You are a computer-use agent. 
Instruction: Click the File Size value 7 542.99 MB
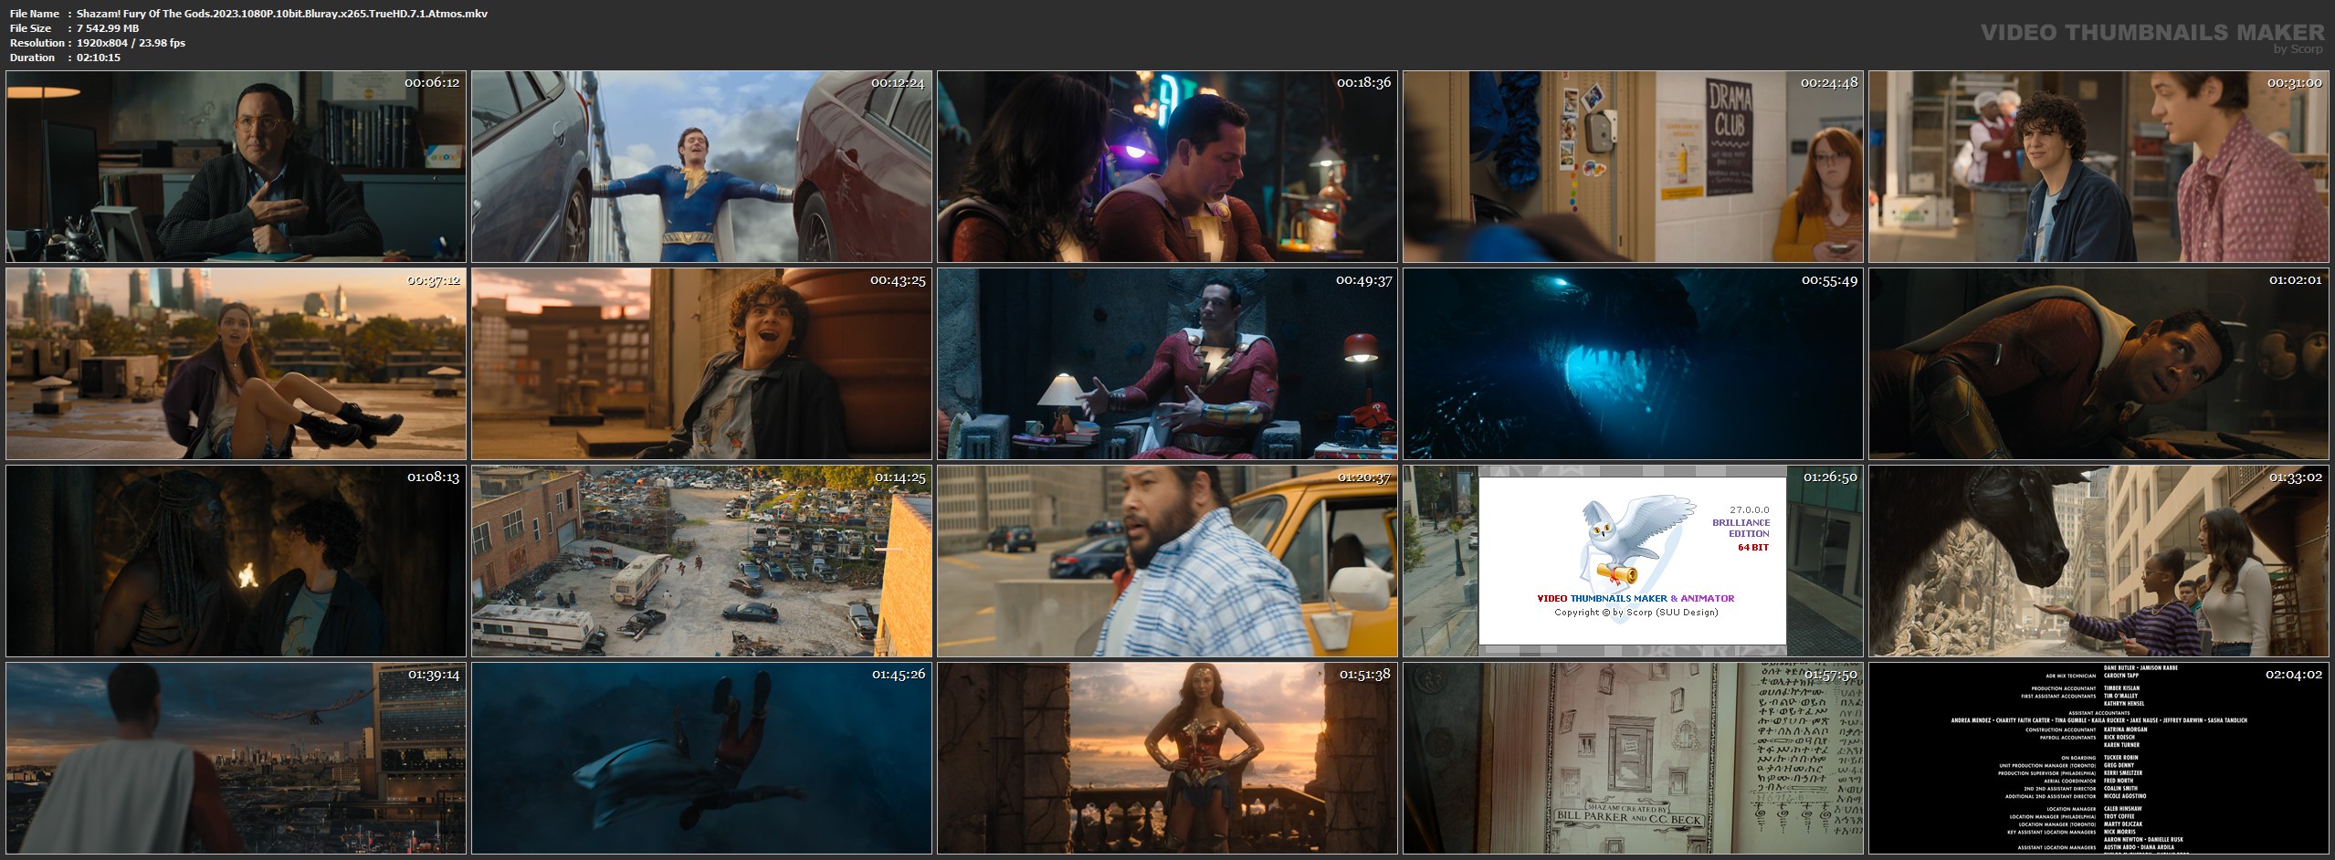tap(108, 28)
